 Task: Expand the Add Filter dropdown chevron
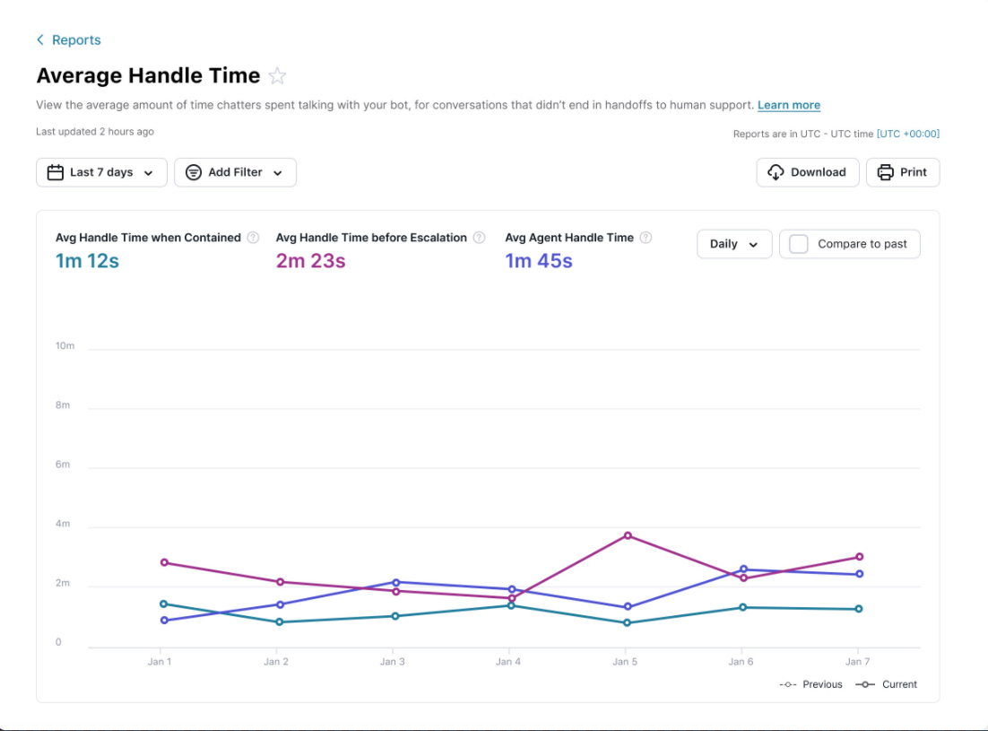click(x=278, y=173)
